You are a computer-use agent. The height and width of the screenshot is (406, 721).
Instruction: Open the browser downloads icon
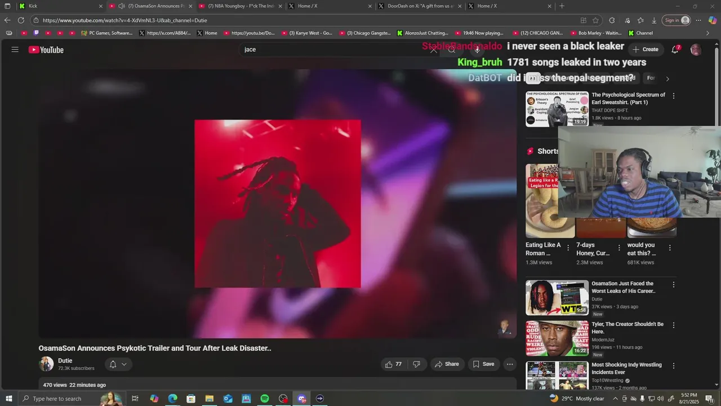click(x=654, y=20)
